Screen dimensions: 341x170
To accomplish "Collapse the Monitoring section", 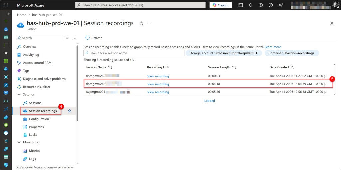I will click(x=19, y=142).
